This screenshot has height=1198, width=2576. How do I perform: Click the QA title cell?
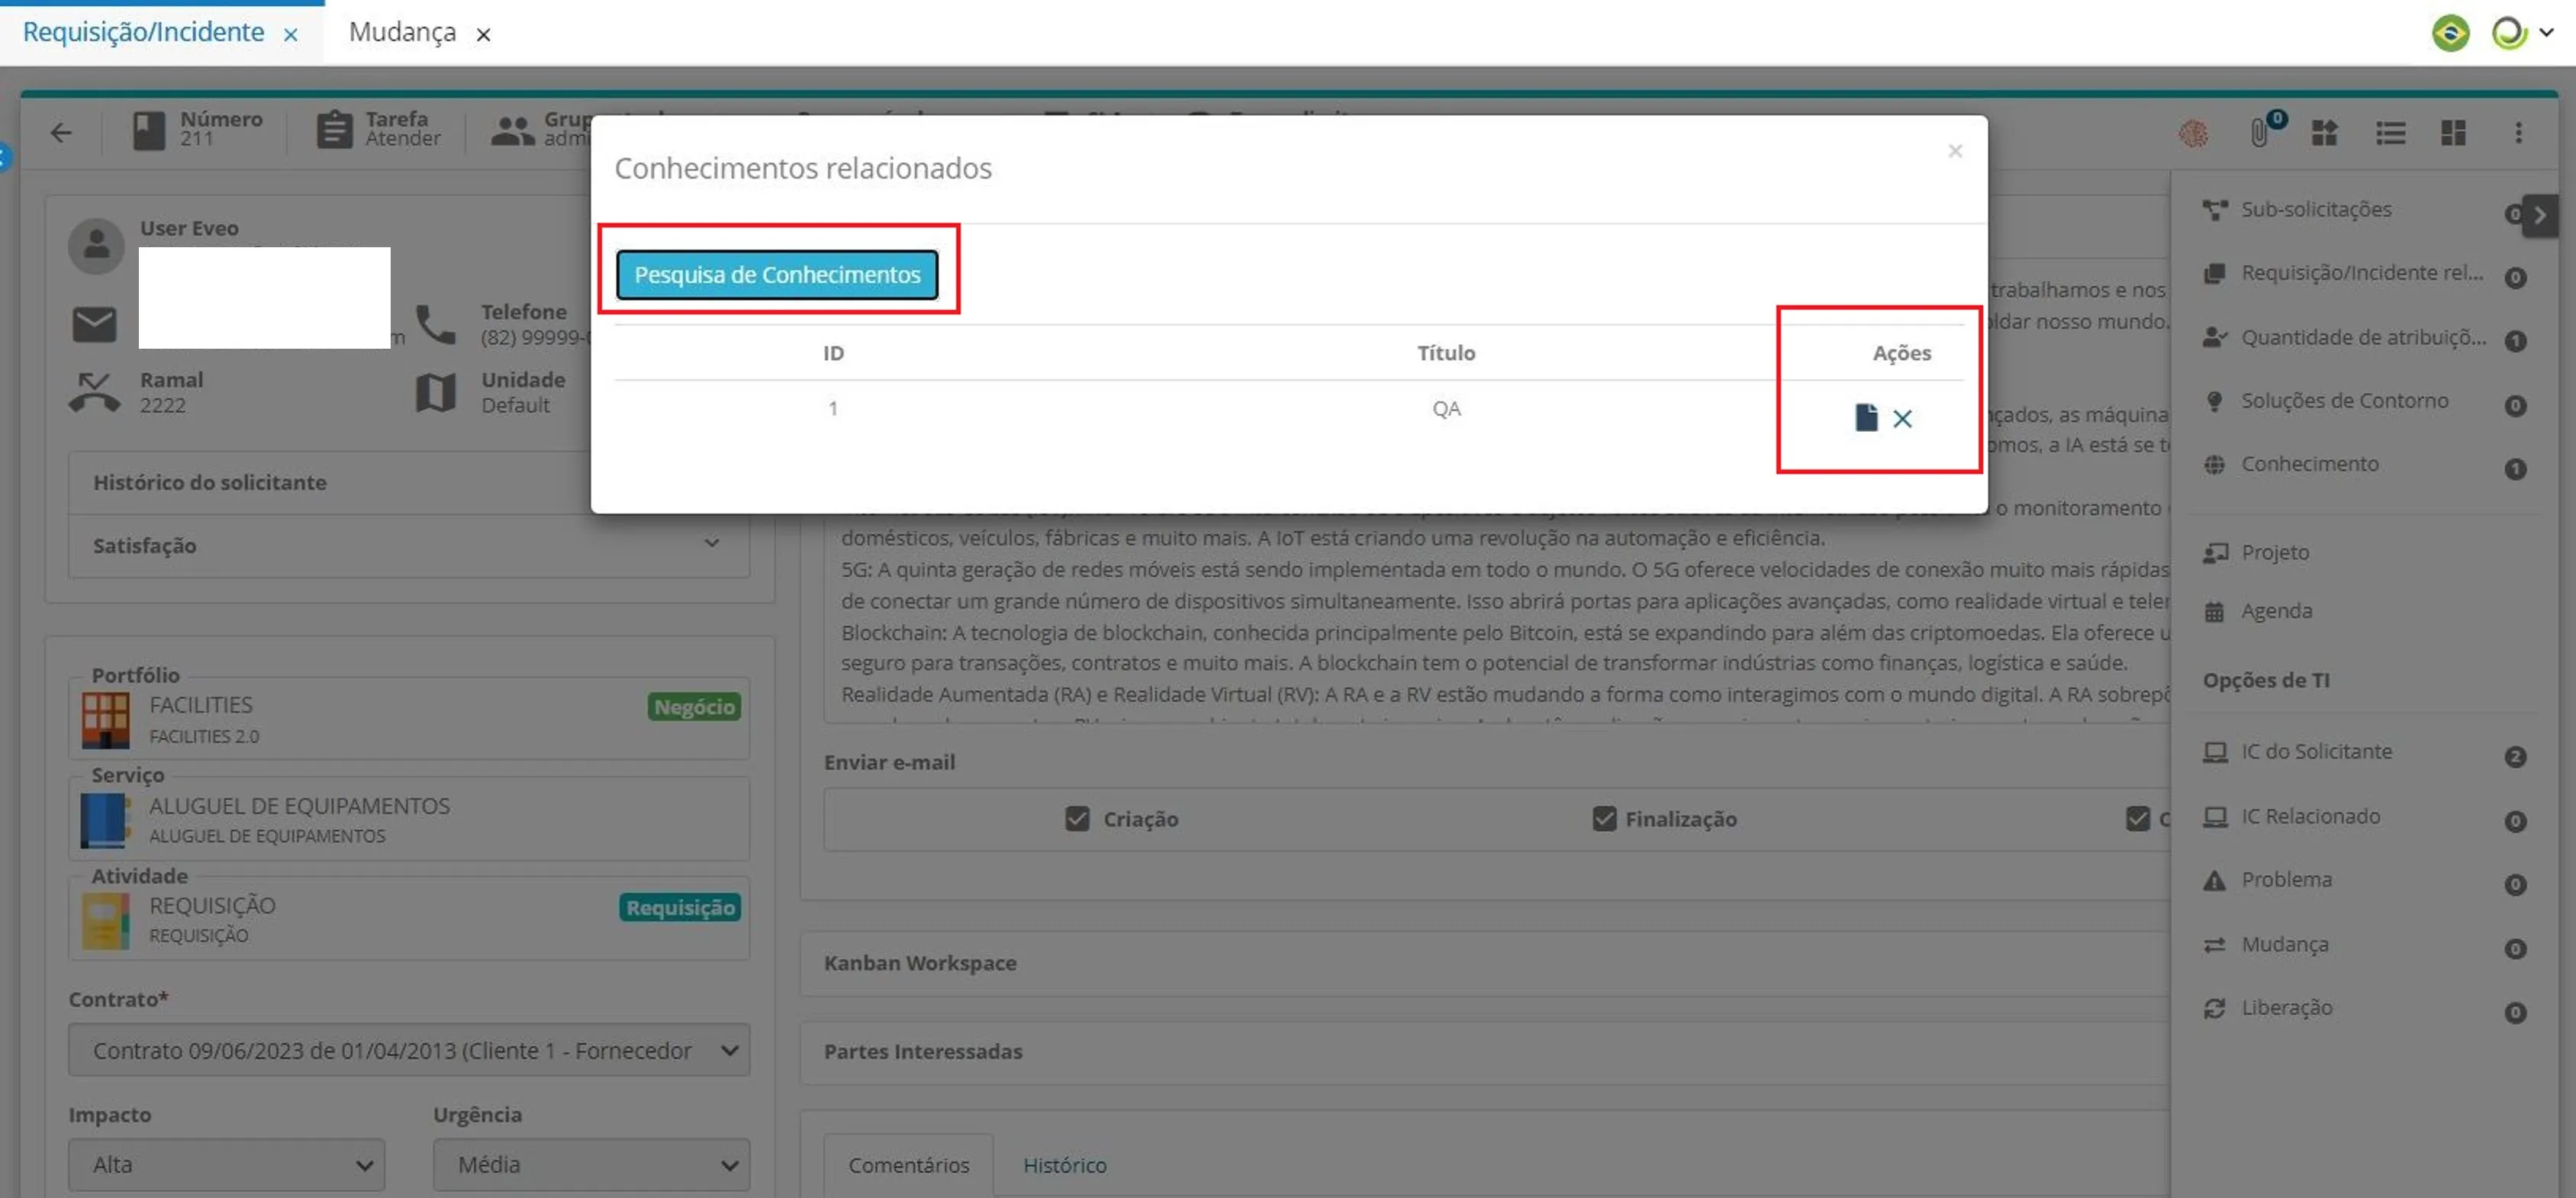click(x=1446, y=409)
